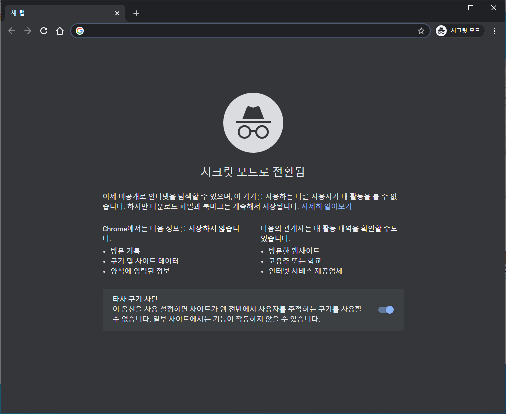Image resolution: width=506 pixels, height=414 pixels.
Task: Click the Google icon in address bar
Action: [x=80, y=31]
